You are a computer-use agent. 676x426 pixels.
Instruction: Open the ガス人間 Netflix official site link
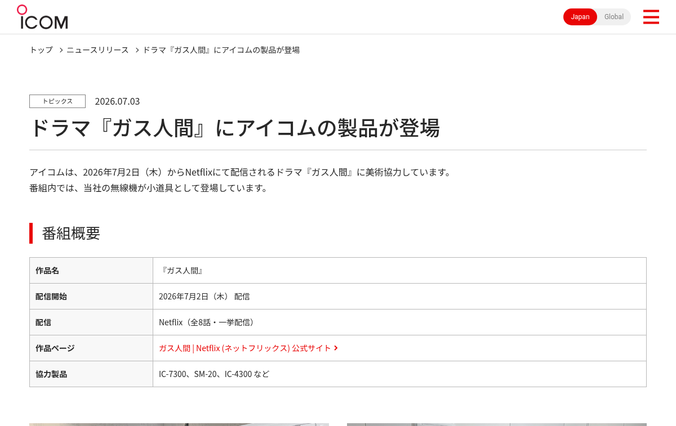pyautogui.click(x=248, y=348)
